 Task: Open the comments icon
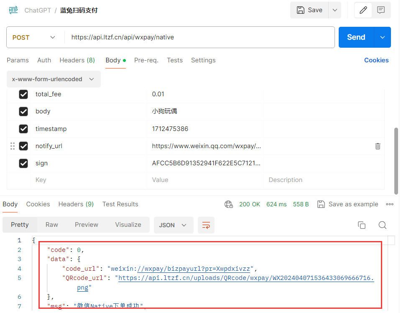[381, 10]
